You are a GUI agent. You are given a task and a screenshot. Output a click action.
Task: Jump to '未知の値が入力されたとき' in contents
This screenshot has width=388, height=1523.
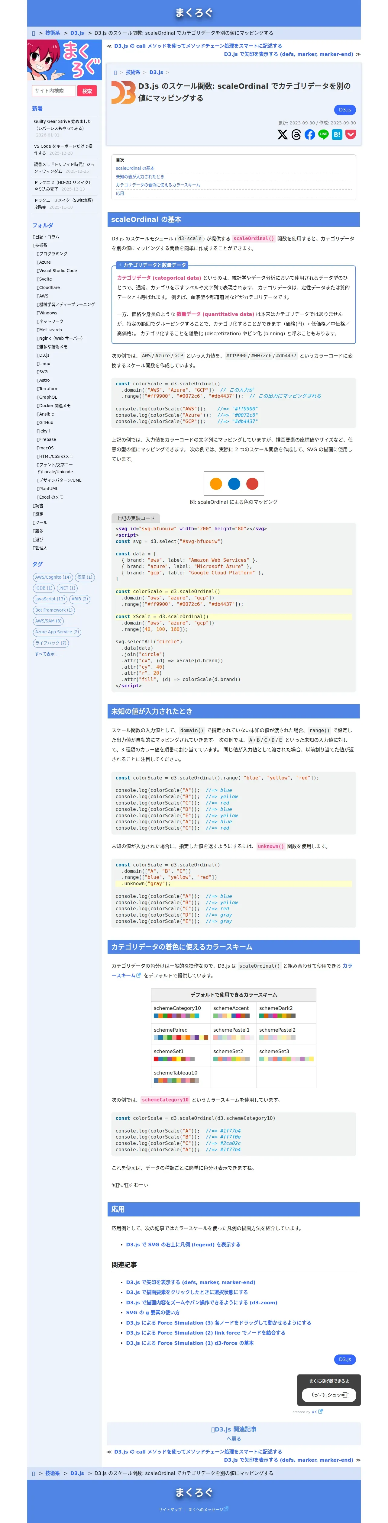140,176
